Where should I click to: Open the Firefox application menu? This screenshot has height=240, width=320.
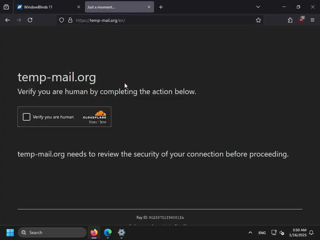point(312,20)
